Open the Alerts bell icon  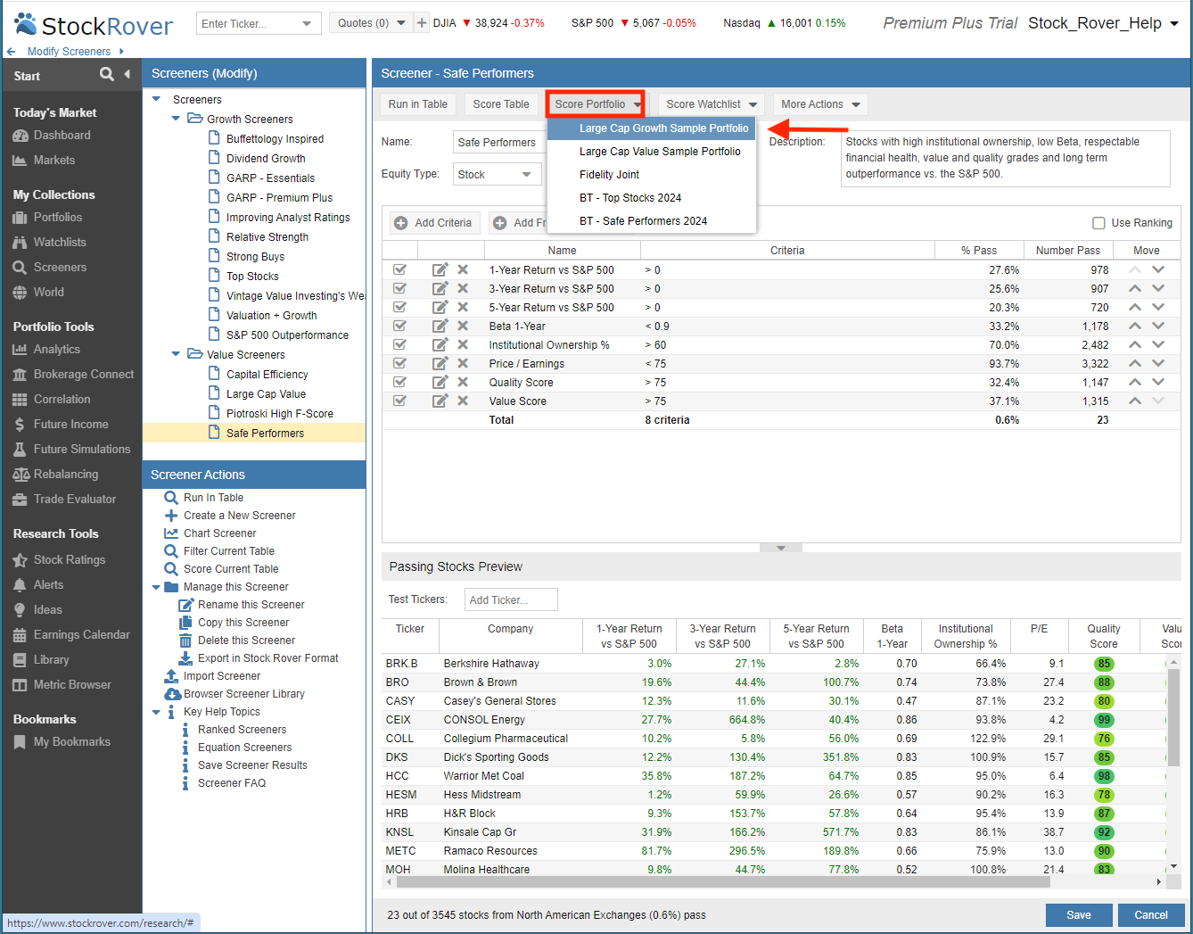pos(21,585)
